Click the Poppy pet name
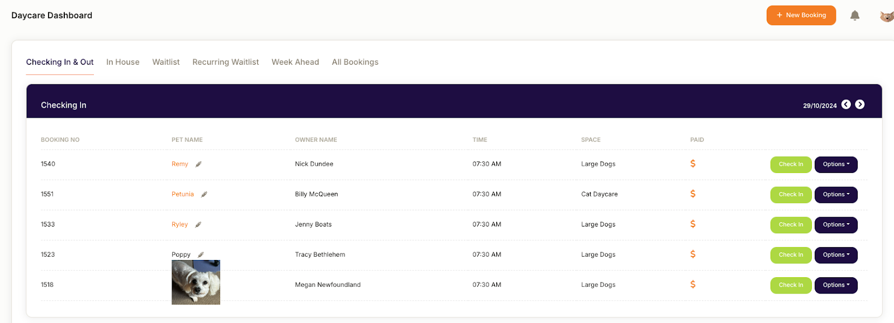 point(181,254)
